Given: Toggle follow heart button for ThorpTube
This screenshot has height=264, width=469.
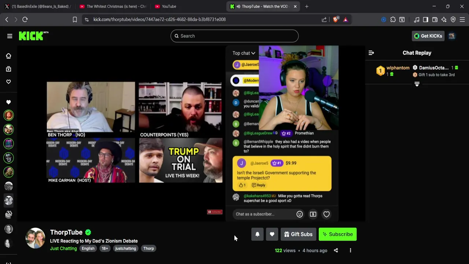Looking at the screenshot, I should click(x=272, y=234).
